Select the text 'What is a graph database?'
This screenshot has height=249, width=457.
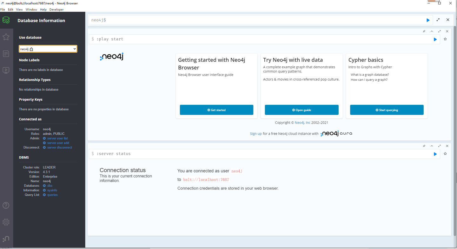pos(370,75)
